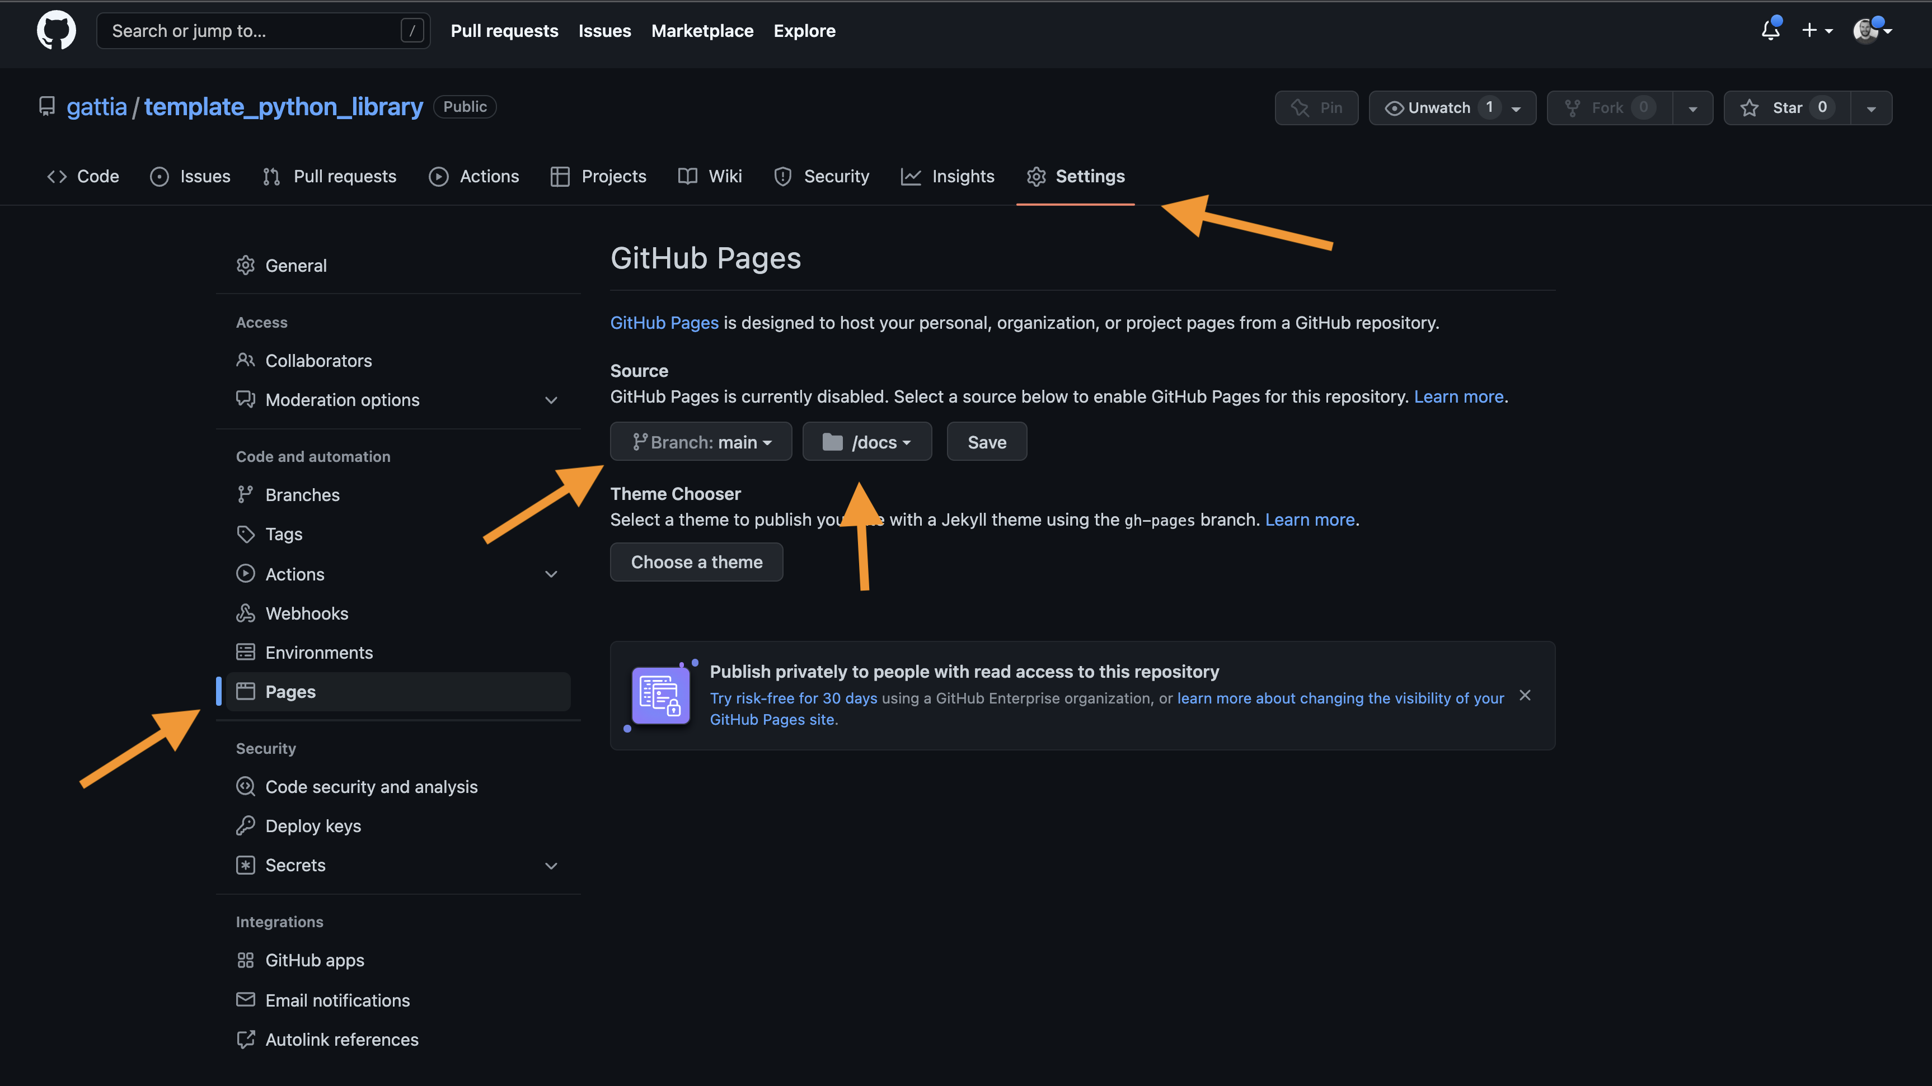Open the plus create-new menu

point(1817,31)
